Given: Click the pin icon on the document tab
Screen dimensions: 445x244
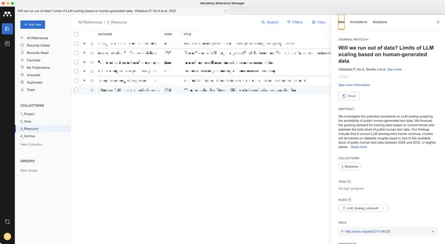Looking at the screenshot, I should [226, 11].
